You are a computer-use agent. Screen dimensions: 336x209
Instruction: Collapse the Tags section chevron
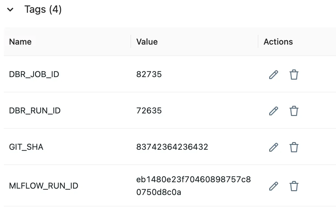[10, 10]
